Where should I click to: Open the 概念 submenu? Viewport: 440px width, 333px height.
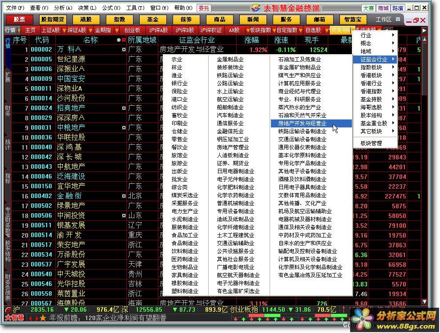tap(375, 43)
